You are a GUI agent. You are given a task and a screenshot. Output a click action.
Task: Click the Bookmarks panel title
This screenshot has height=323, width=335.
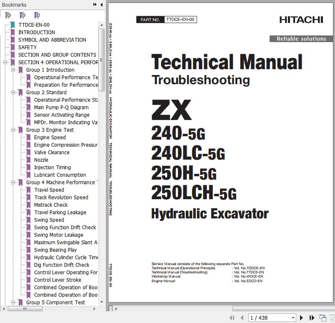click(x=14, y=5)
